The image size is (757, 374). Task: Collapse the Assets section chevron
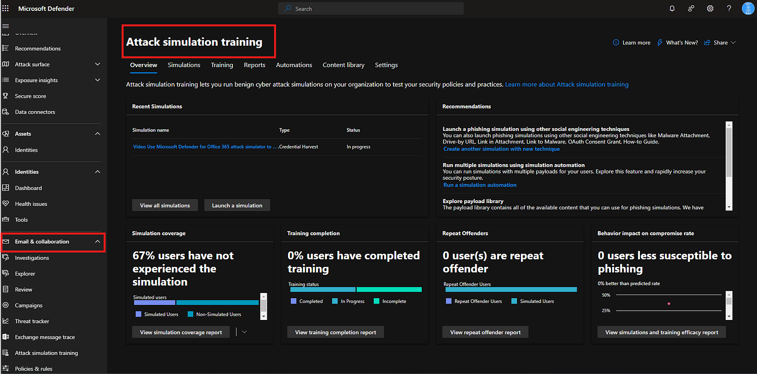98,133
